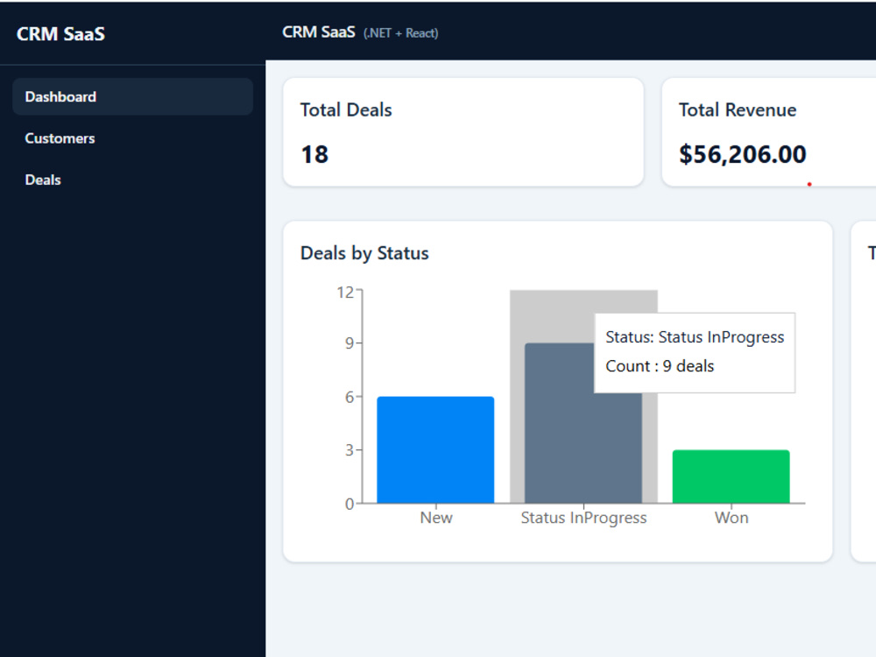This screenshot has height=657, width=876.
Task: Click the y-axis tick label 0
Action: [350, 504]
